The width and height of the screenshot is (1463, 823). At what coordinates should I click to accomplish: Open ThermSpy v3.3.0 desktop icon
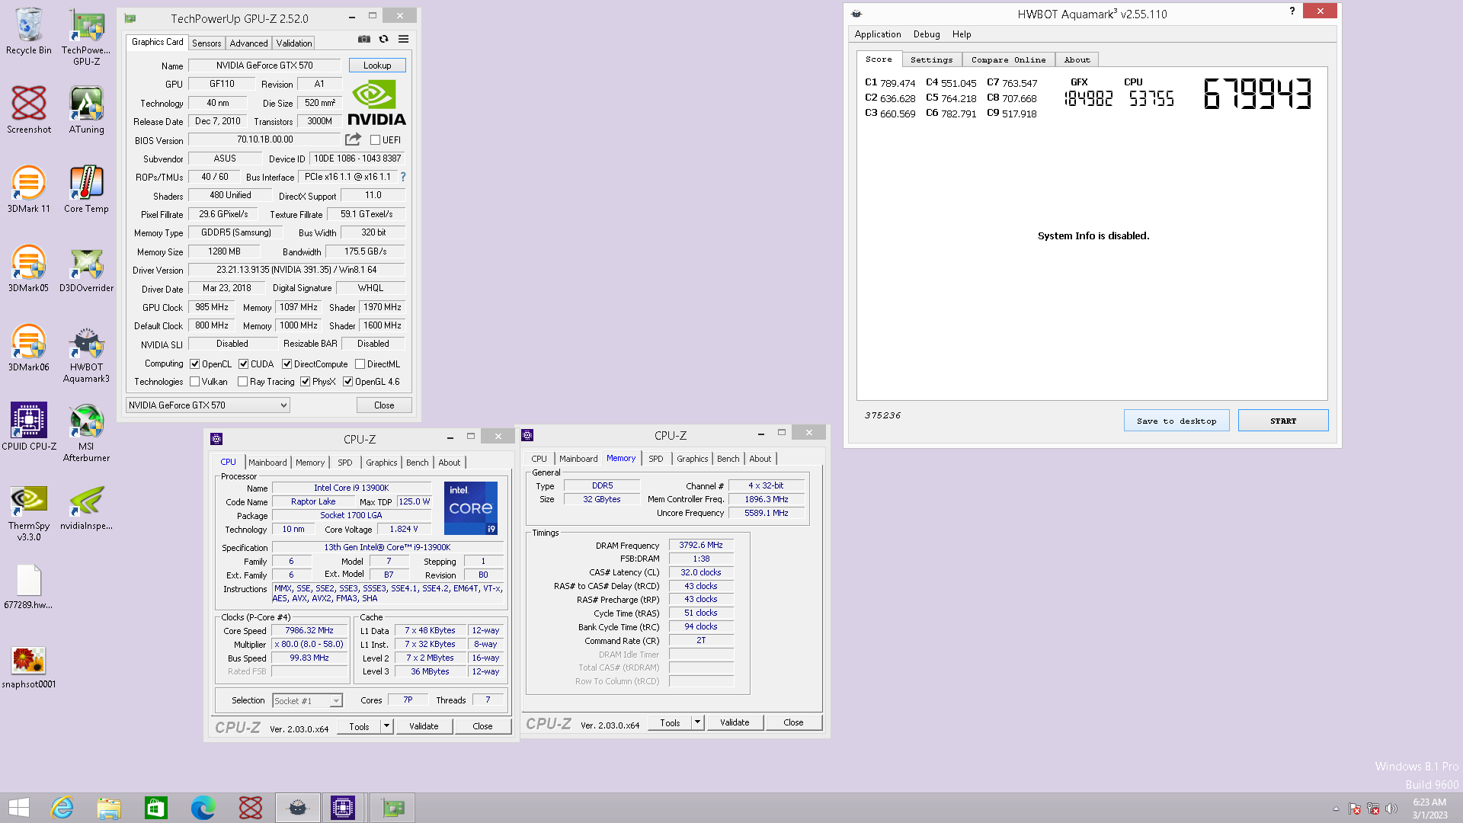(x=29, y=513)
